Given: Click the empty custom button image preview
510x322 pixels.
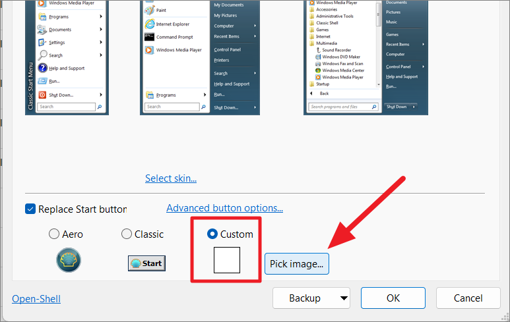Looking at the screenshot, I should pos(226,260).
